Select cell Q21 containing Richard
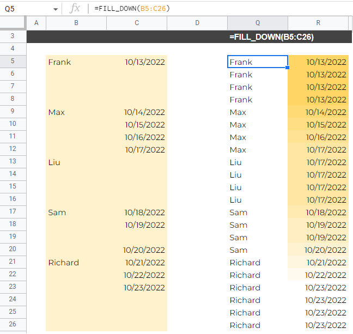This screenshot has width=353, height=334. coord(258,262)
